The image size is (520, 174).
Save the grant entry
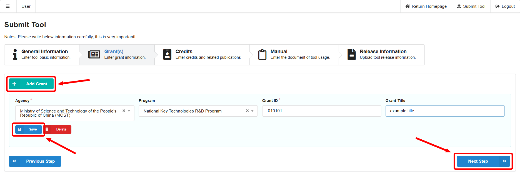pyautogui.click(x=29, y=129)
